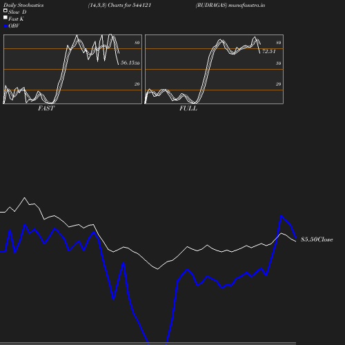
Task: Click the FAST chart label
Action: click(46, 108)
